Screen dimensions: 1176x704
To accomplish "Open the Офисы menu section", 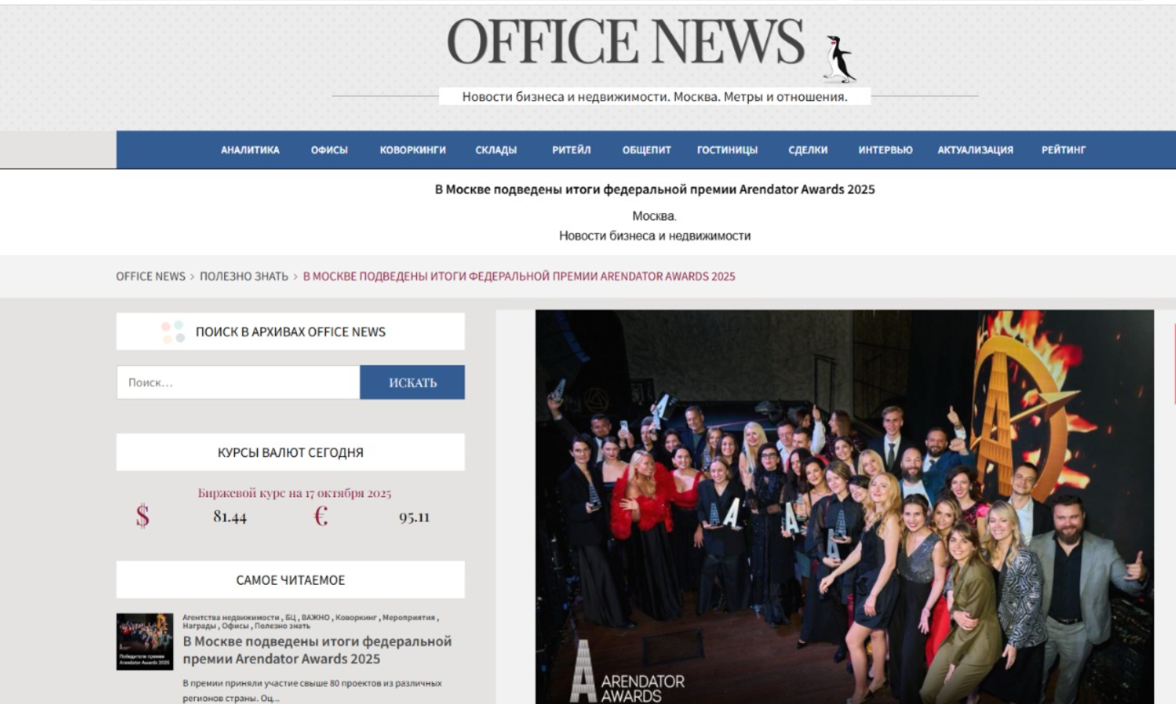I will click(x=329, y=150).
